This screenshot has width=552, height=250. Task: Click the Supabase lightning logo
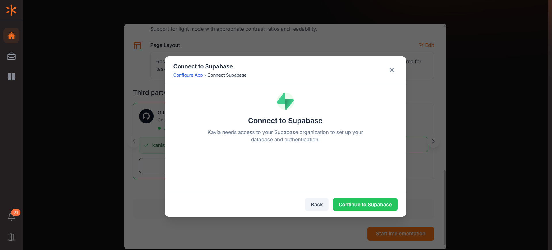285,101
